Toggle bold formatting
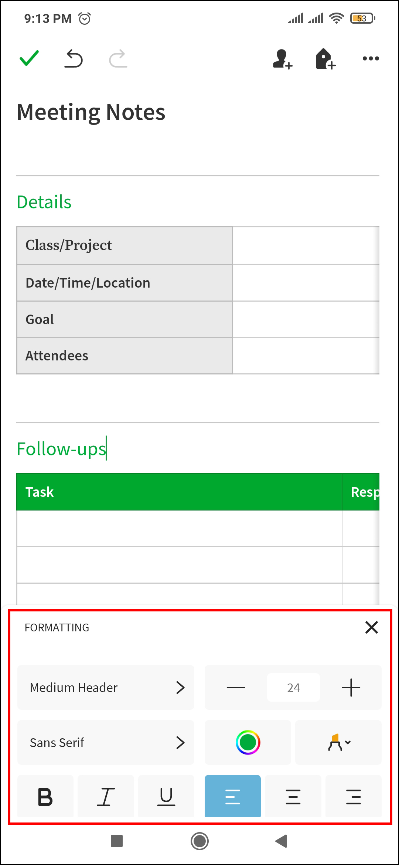Viewport: 399px width, 865px height. pos(45,796)
